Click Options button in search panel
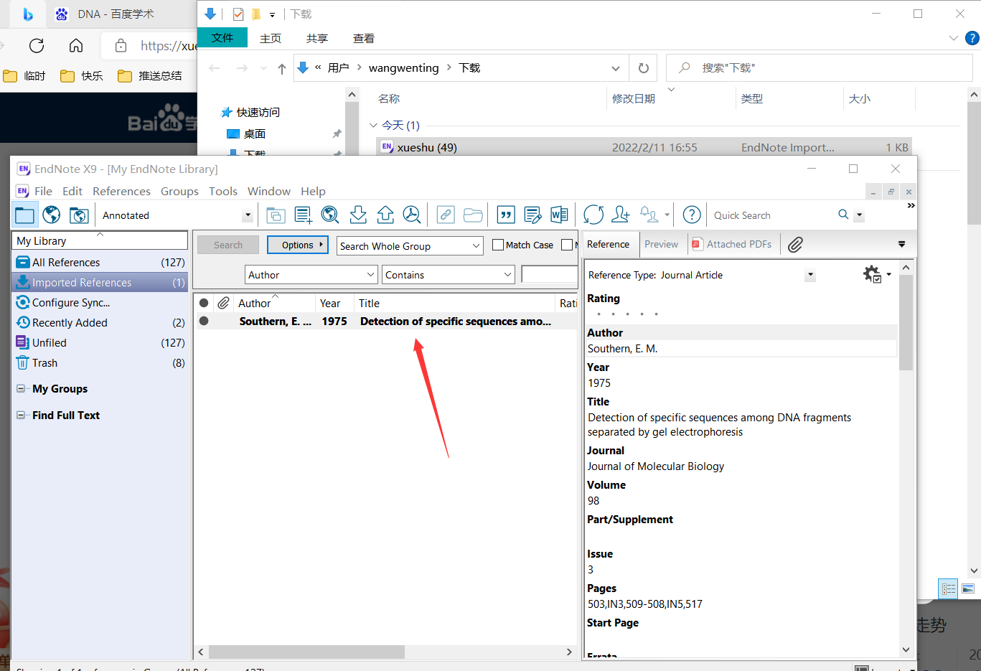 coord(298,245)
